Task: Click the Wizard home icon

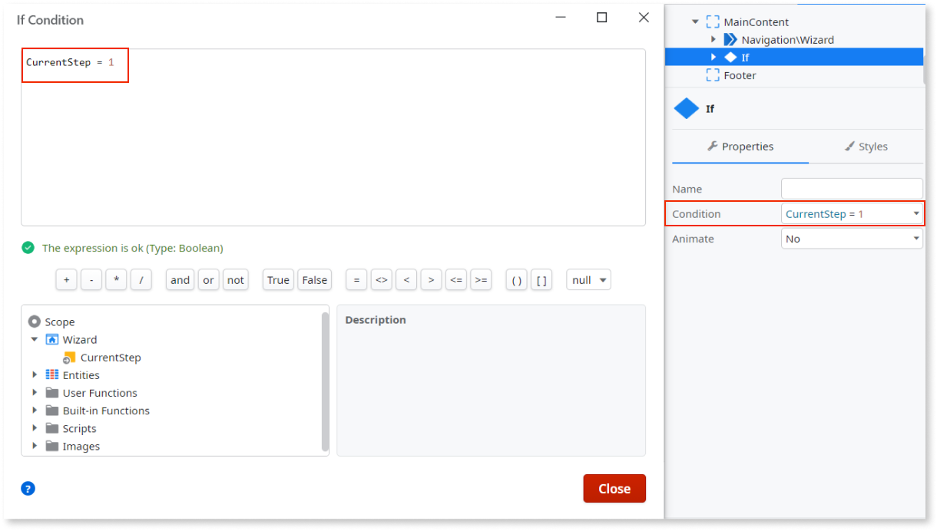Action: 51,339
